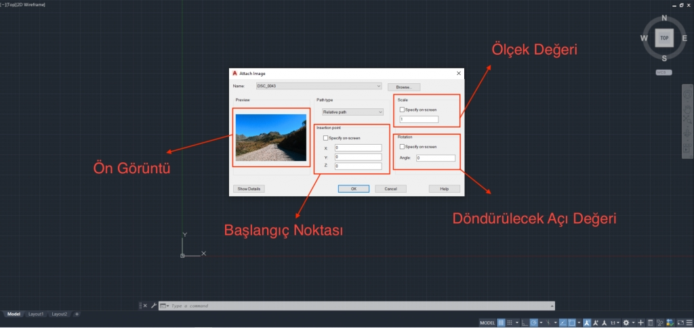
Task: Toggle 2D Object snap icon
Action: click(x=572, y=323)
